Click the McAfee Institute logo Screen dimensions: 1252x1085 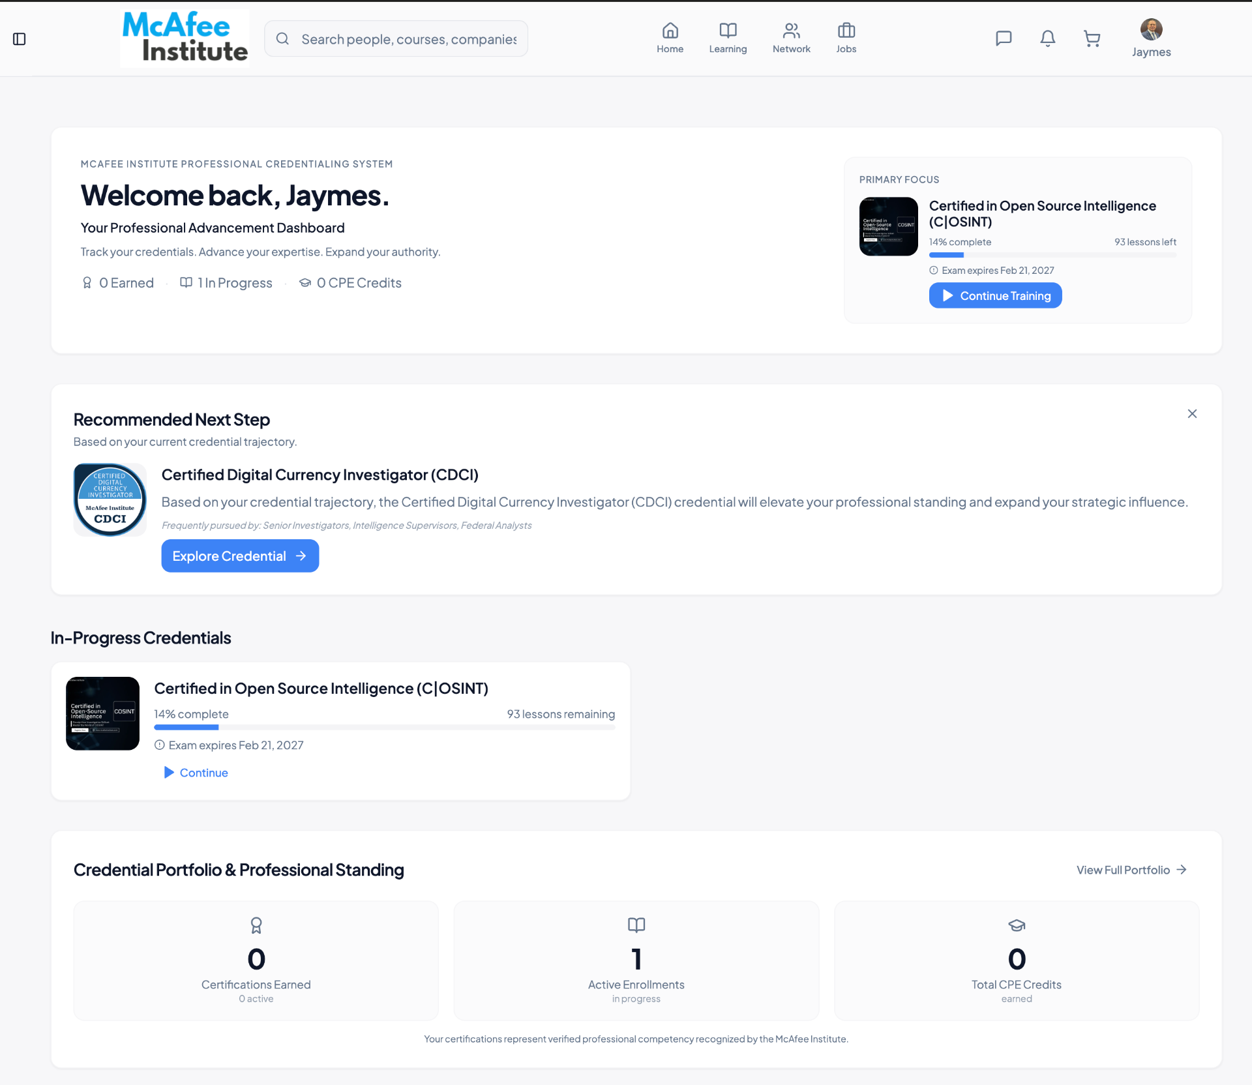(185, 38)
